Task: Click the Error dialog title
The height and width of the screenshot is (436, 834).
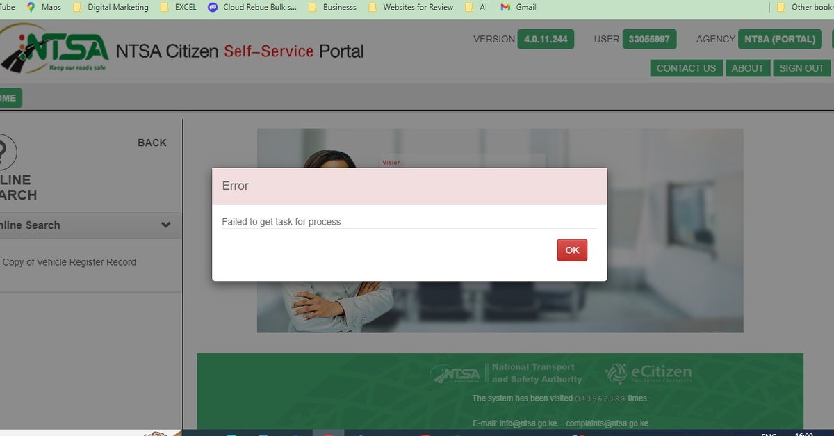Action: pyautogui.click(x=235, y=186)
